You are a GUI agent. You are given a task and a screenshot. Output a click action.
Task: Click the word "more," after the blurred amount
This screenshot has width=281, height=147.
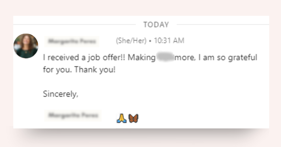pos(185,57)
